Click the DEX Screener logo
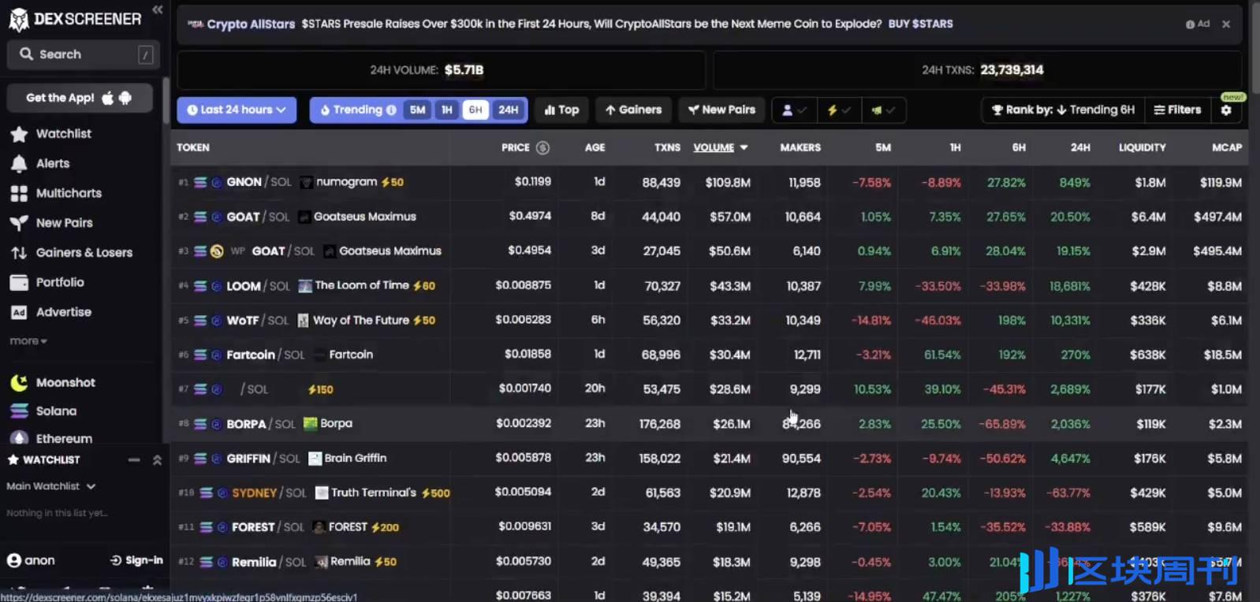This screenshot has width=1260, height=602. pos(75,19)
